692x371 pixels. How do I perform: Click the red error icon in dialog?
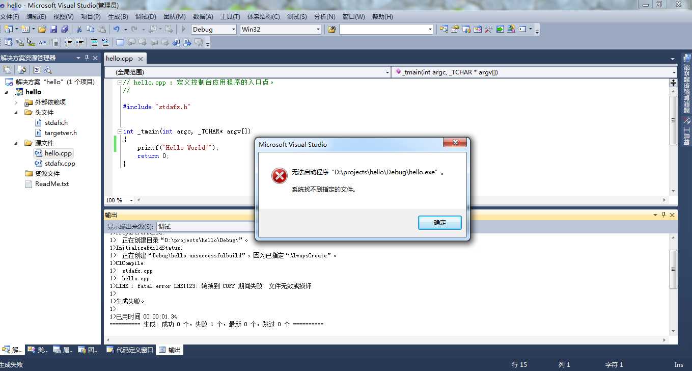point(279,176)
